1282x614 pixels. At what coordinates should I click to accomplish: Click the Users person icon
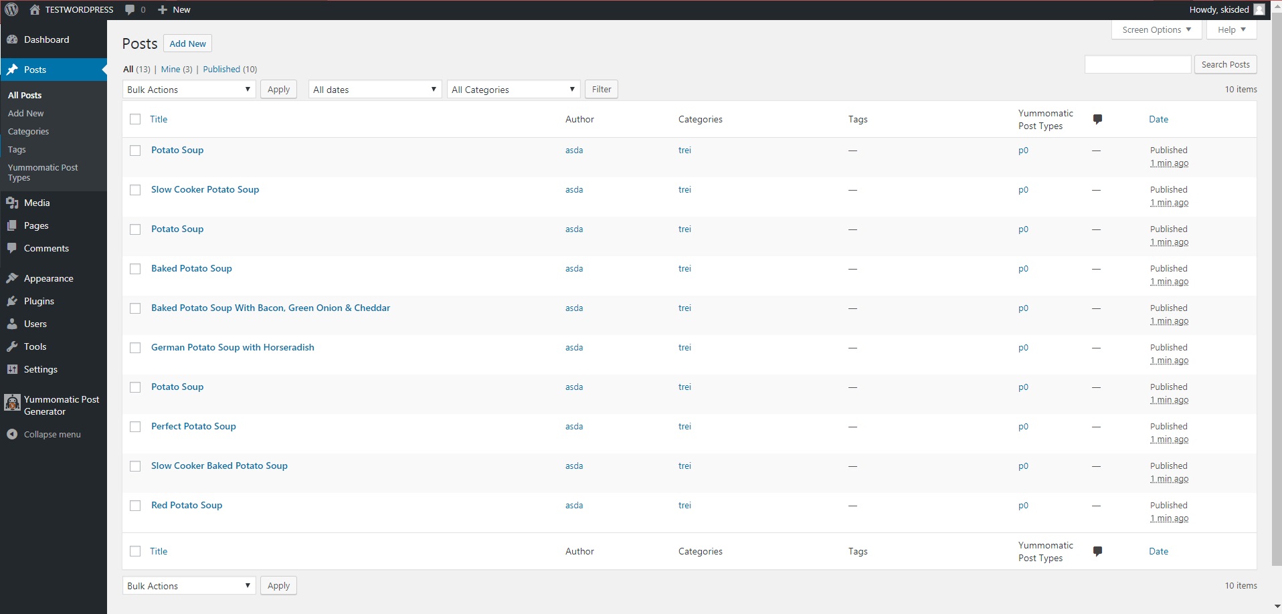click(12, 324)
